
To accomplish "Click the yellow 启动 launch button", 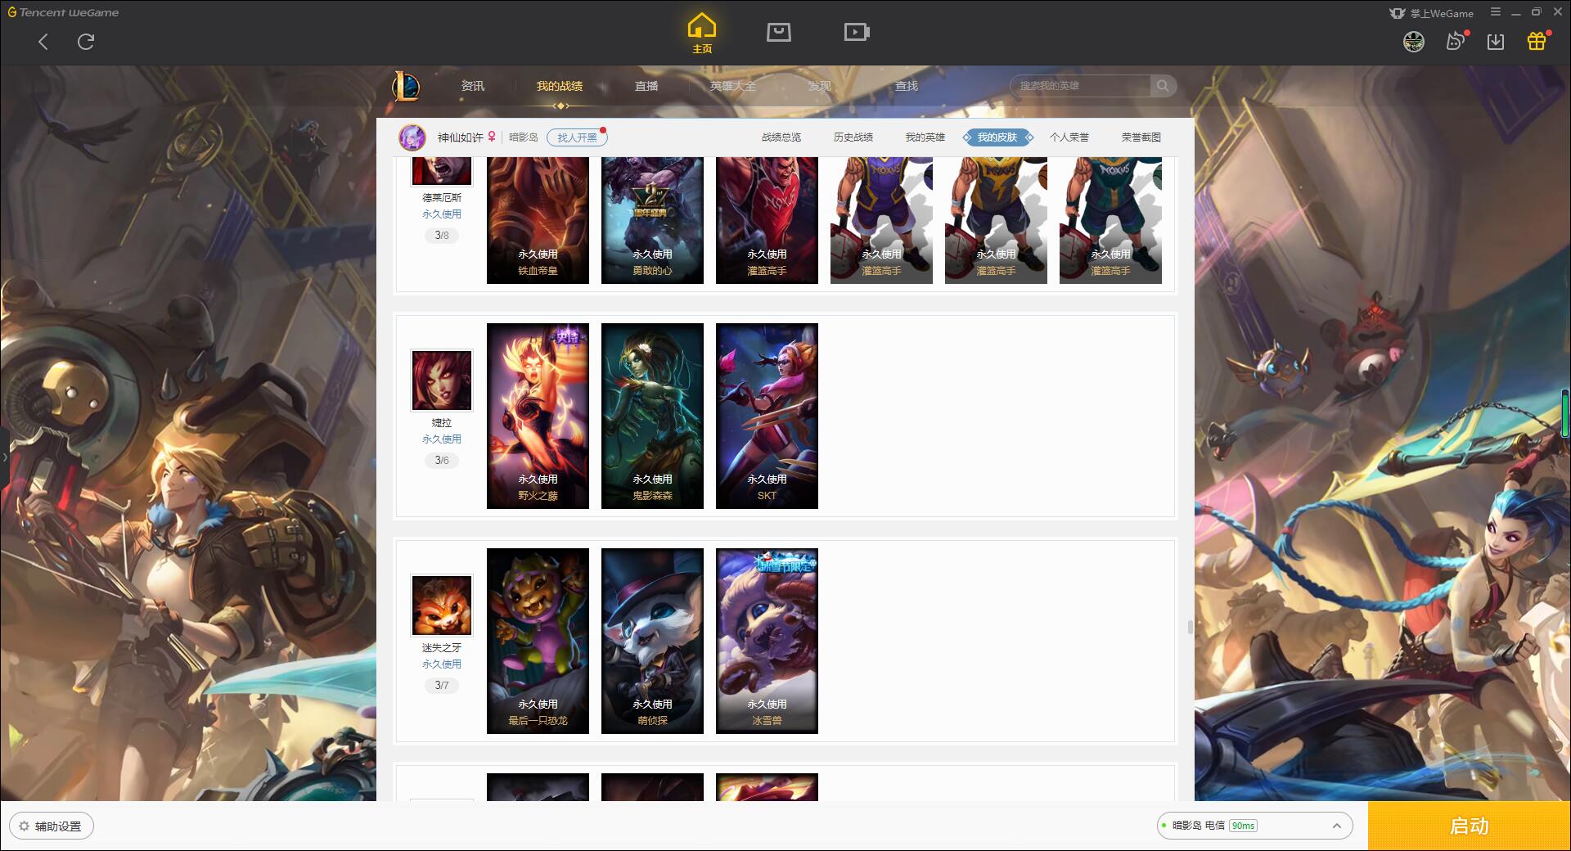I will 1469,826.
